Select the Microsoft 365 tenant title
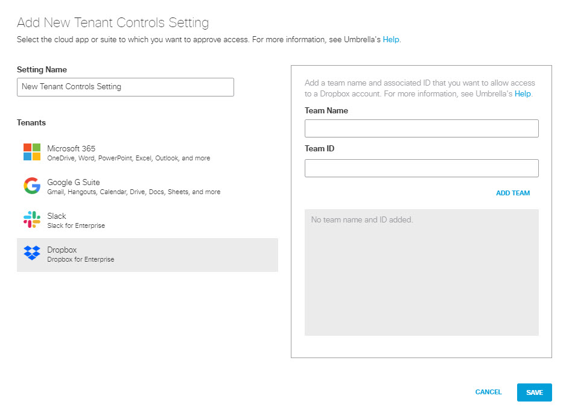This screenshot has width=569, height=419. tap(71, 148)
